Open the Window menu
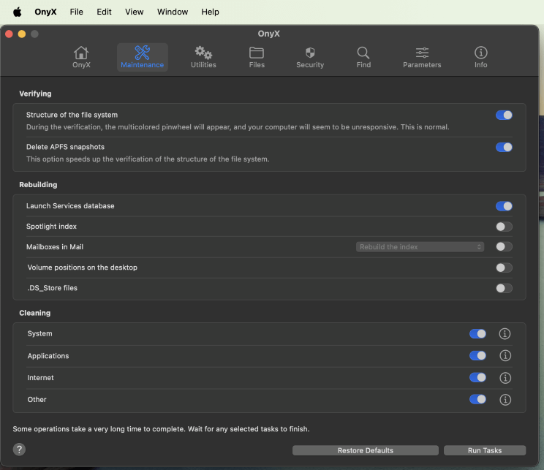Screen dimensions: 544x470 pos(173,12)
